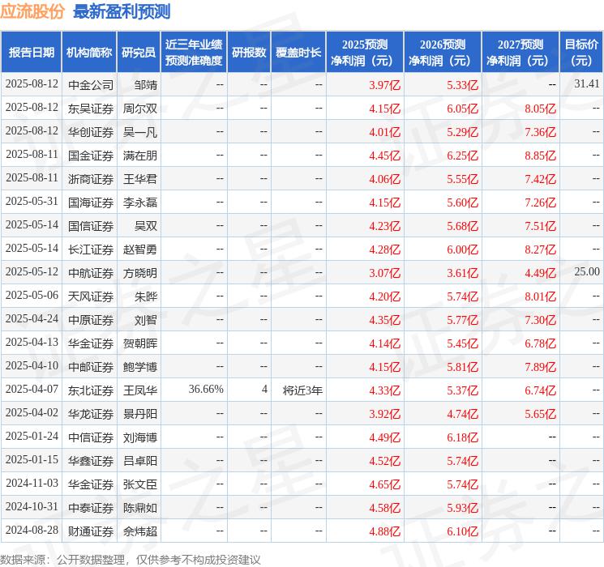The width and height of the screenshot is (604, 567).
Task: Click the 8.05亿 2027 forecast
Action: click(x=540, y=109)
